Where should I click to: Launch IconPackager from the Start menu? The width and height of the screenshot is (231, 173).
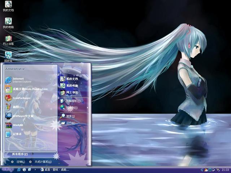click(x=21, y=98)
